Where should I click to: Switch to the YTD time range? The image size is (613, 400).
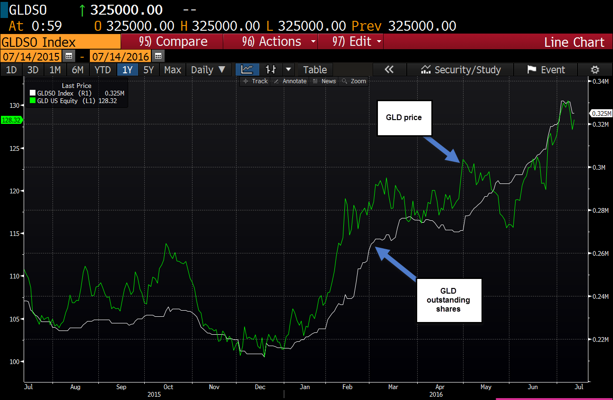103,70
